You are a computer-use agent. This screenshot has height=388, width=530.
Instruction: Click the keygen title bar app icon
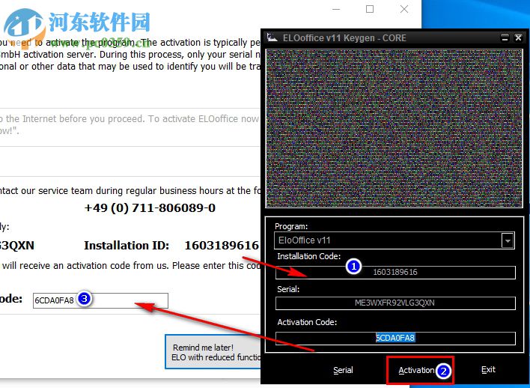[272, 37]
